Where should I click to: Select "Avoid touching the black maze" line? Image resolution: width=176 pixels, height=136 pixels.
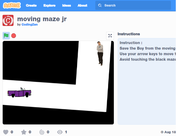[148, 59]
